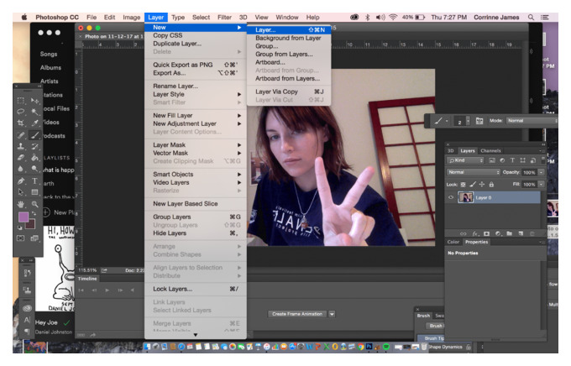Viewport: 571px width, 366px height.
Task: Select the Eyedropper tool
Action: [x=35, y=123]
